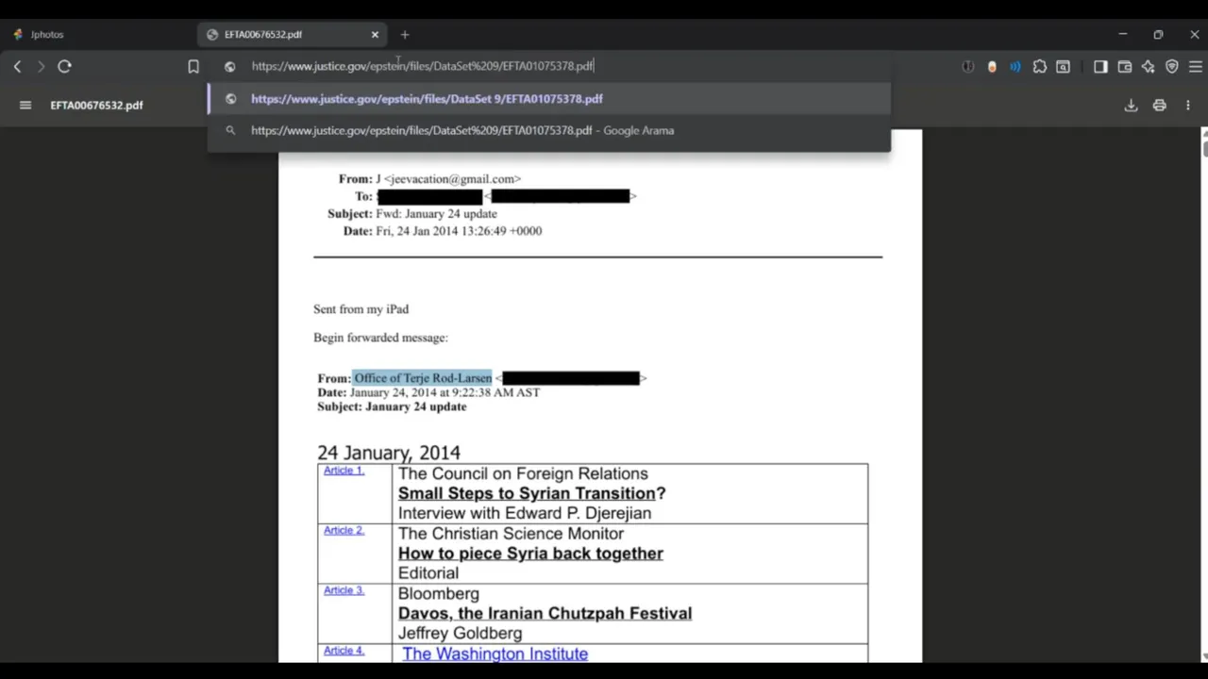
Task: Restore down the browser window
Action: [x=1158, y=35]
